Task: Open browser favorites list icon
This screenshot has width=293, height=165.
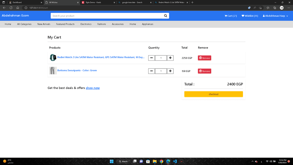Action: pyautogui.click(x=268, y=8)
